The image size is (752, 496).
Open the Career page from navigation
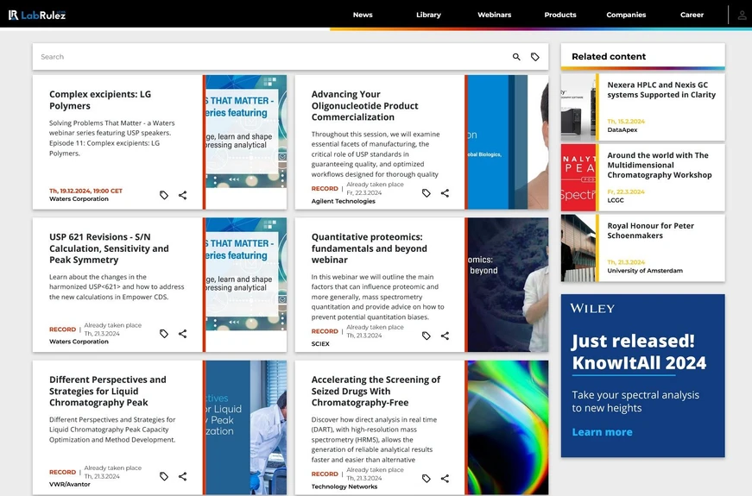692,15
